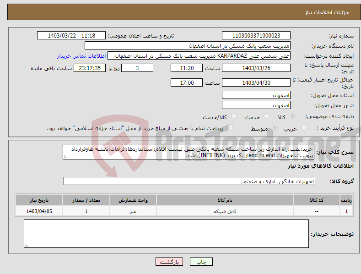Click the کابل شبکه item cell
This screenshot has height=274, width=361.
coord(225,211)
